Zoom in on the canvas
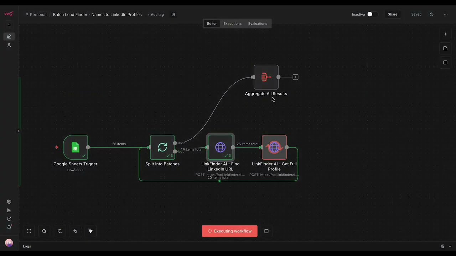The image size is (456, 256). 44,231
